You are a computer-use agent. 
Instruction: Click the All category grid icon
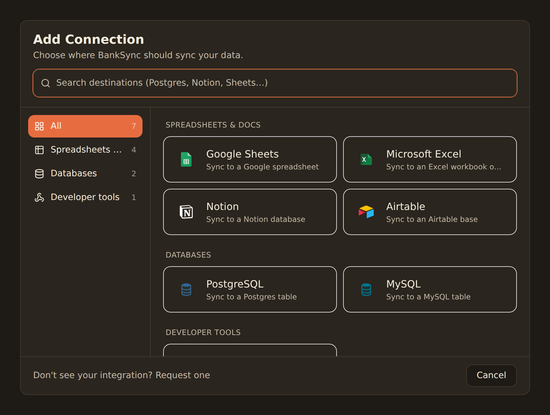(x=39, y=126)
